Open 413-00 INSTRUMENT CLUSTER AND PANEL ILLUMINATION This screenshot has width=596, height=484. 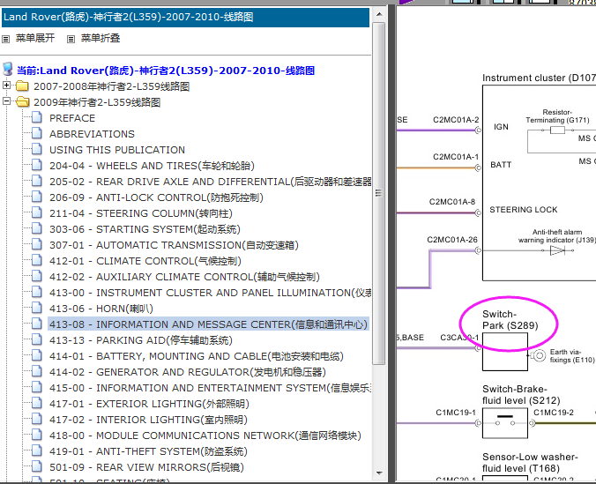(210, 293)
